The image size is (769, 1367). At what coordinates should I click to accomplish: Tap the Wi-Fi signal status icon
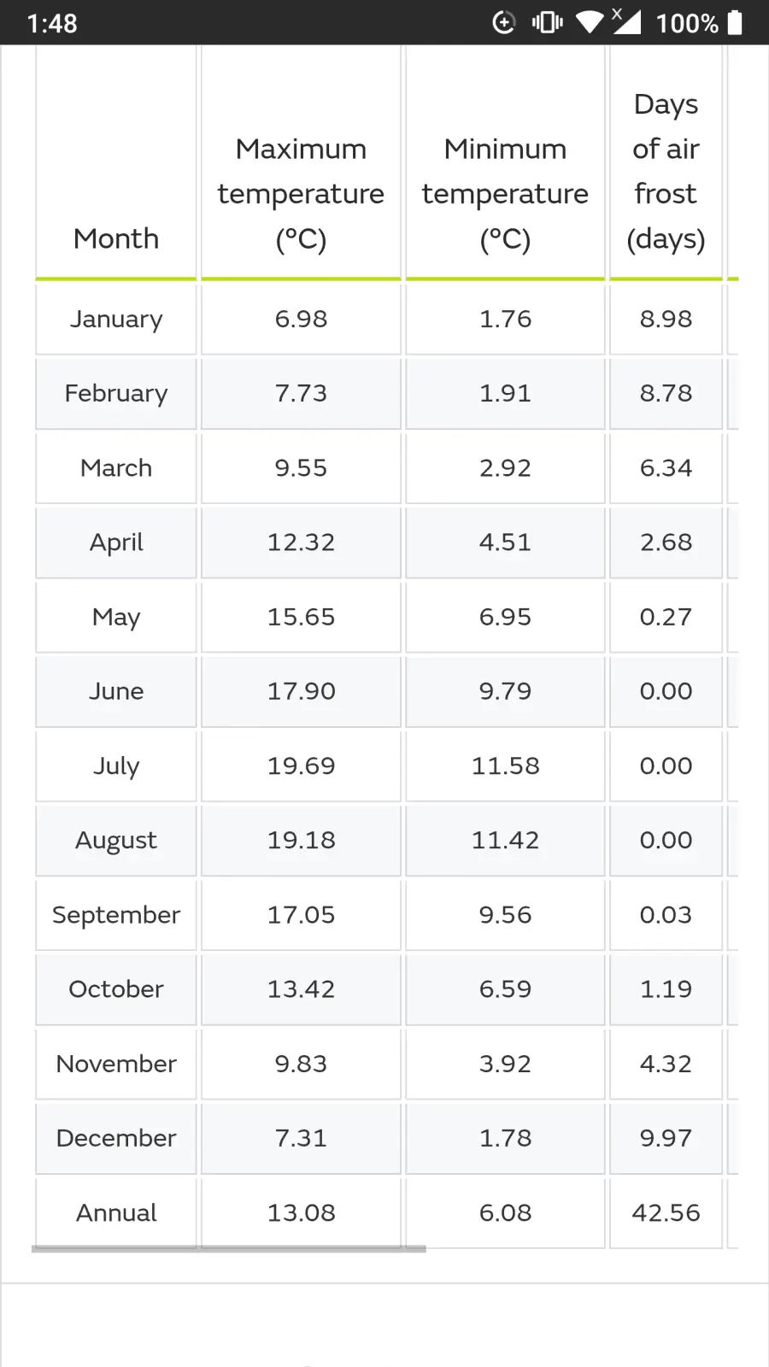click(589, 22)
